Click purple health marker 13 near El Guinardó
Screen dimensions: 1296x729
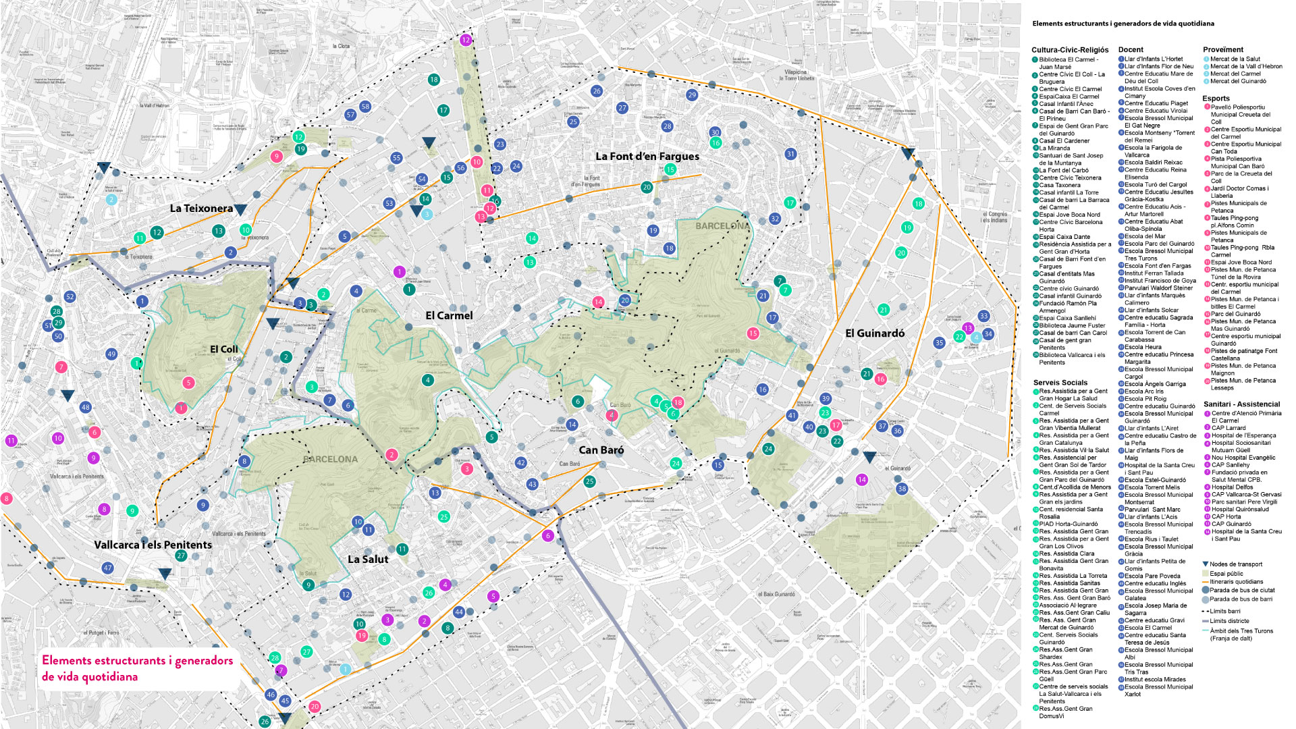click(x=968, y=328)
